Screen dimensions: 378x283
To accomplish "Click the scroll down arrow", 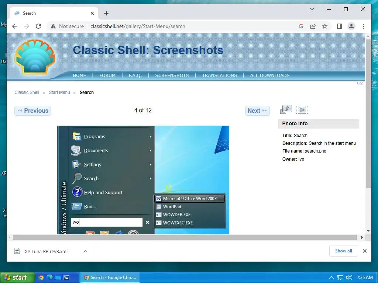I will 368,231.
